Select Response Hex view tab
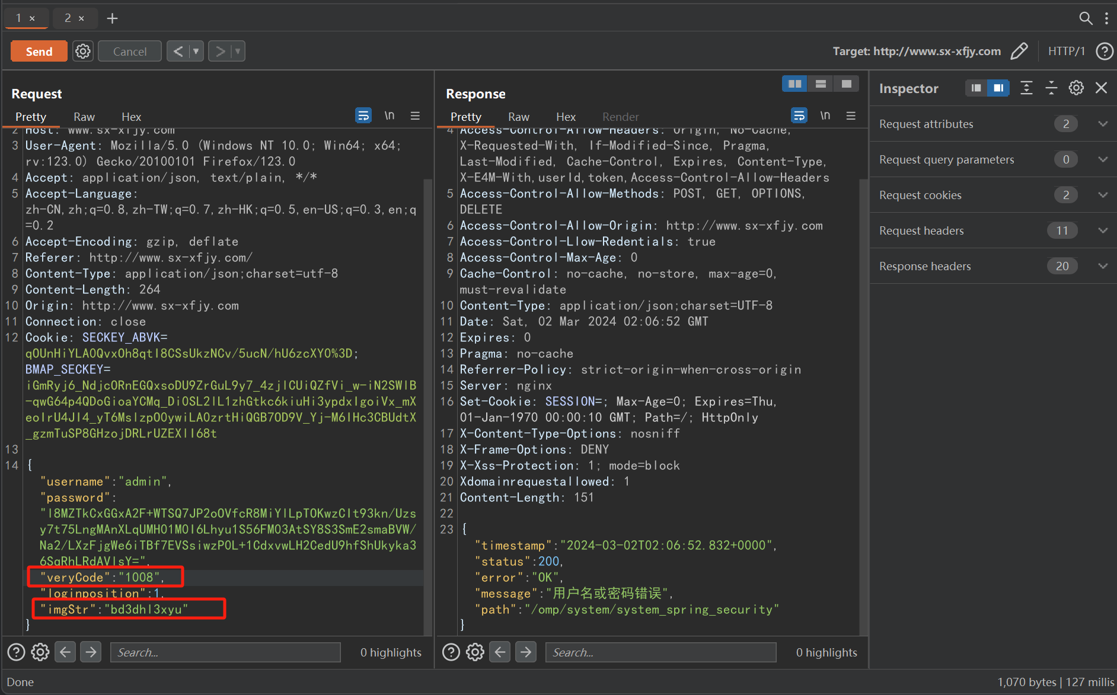 coord(566,117)
